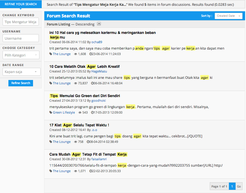Click the eye views icon next to 73,837
Viewport: 246px width, 193px height.
(75, 83)
